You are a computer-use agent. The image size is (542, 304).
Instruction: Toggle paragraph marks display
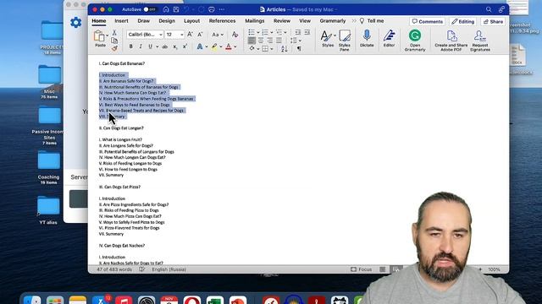[299, 49]
